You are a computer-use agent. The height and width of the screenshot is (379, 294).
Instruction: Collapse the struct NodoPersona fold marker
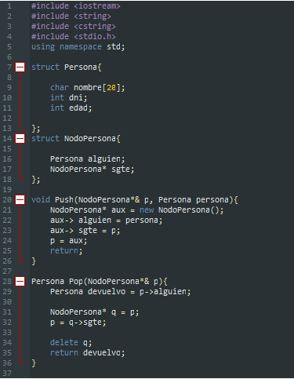20,139
